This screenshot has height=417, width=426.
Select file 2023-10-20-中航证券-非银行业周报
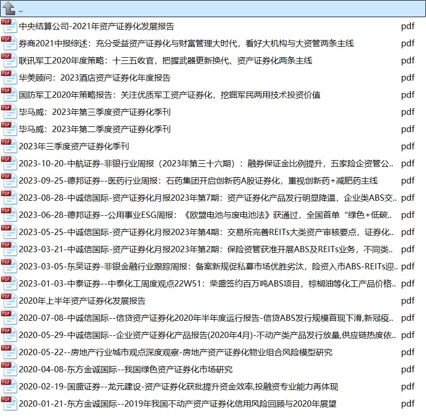point(206,163)
